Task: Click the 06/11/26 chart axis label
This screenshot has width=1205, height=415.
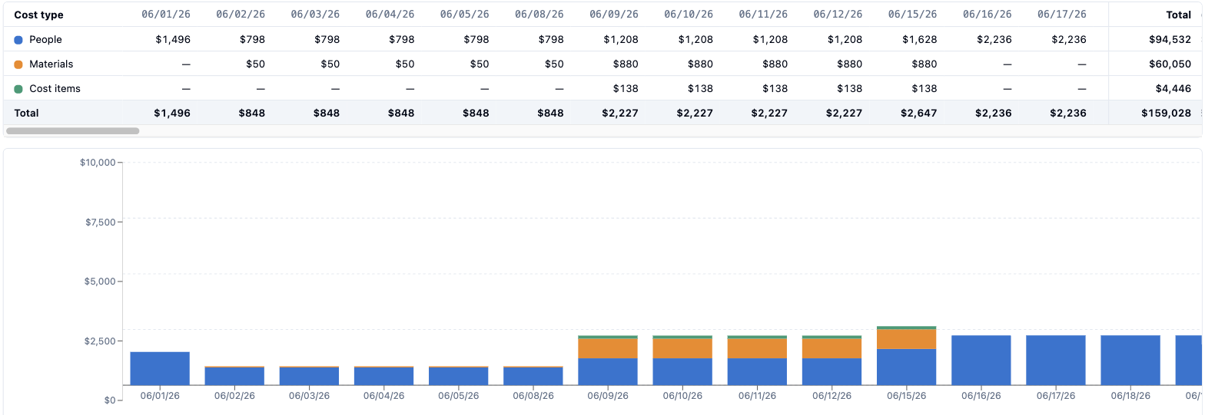Action: click(x=757, y=396)
